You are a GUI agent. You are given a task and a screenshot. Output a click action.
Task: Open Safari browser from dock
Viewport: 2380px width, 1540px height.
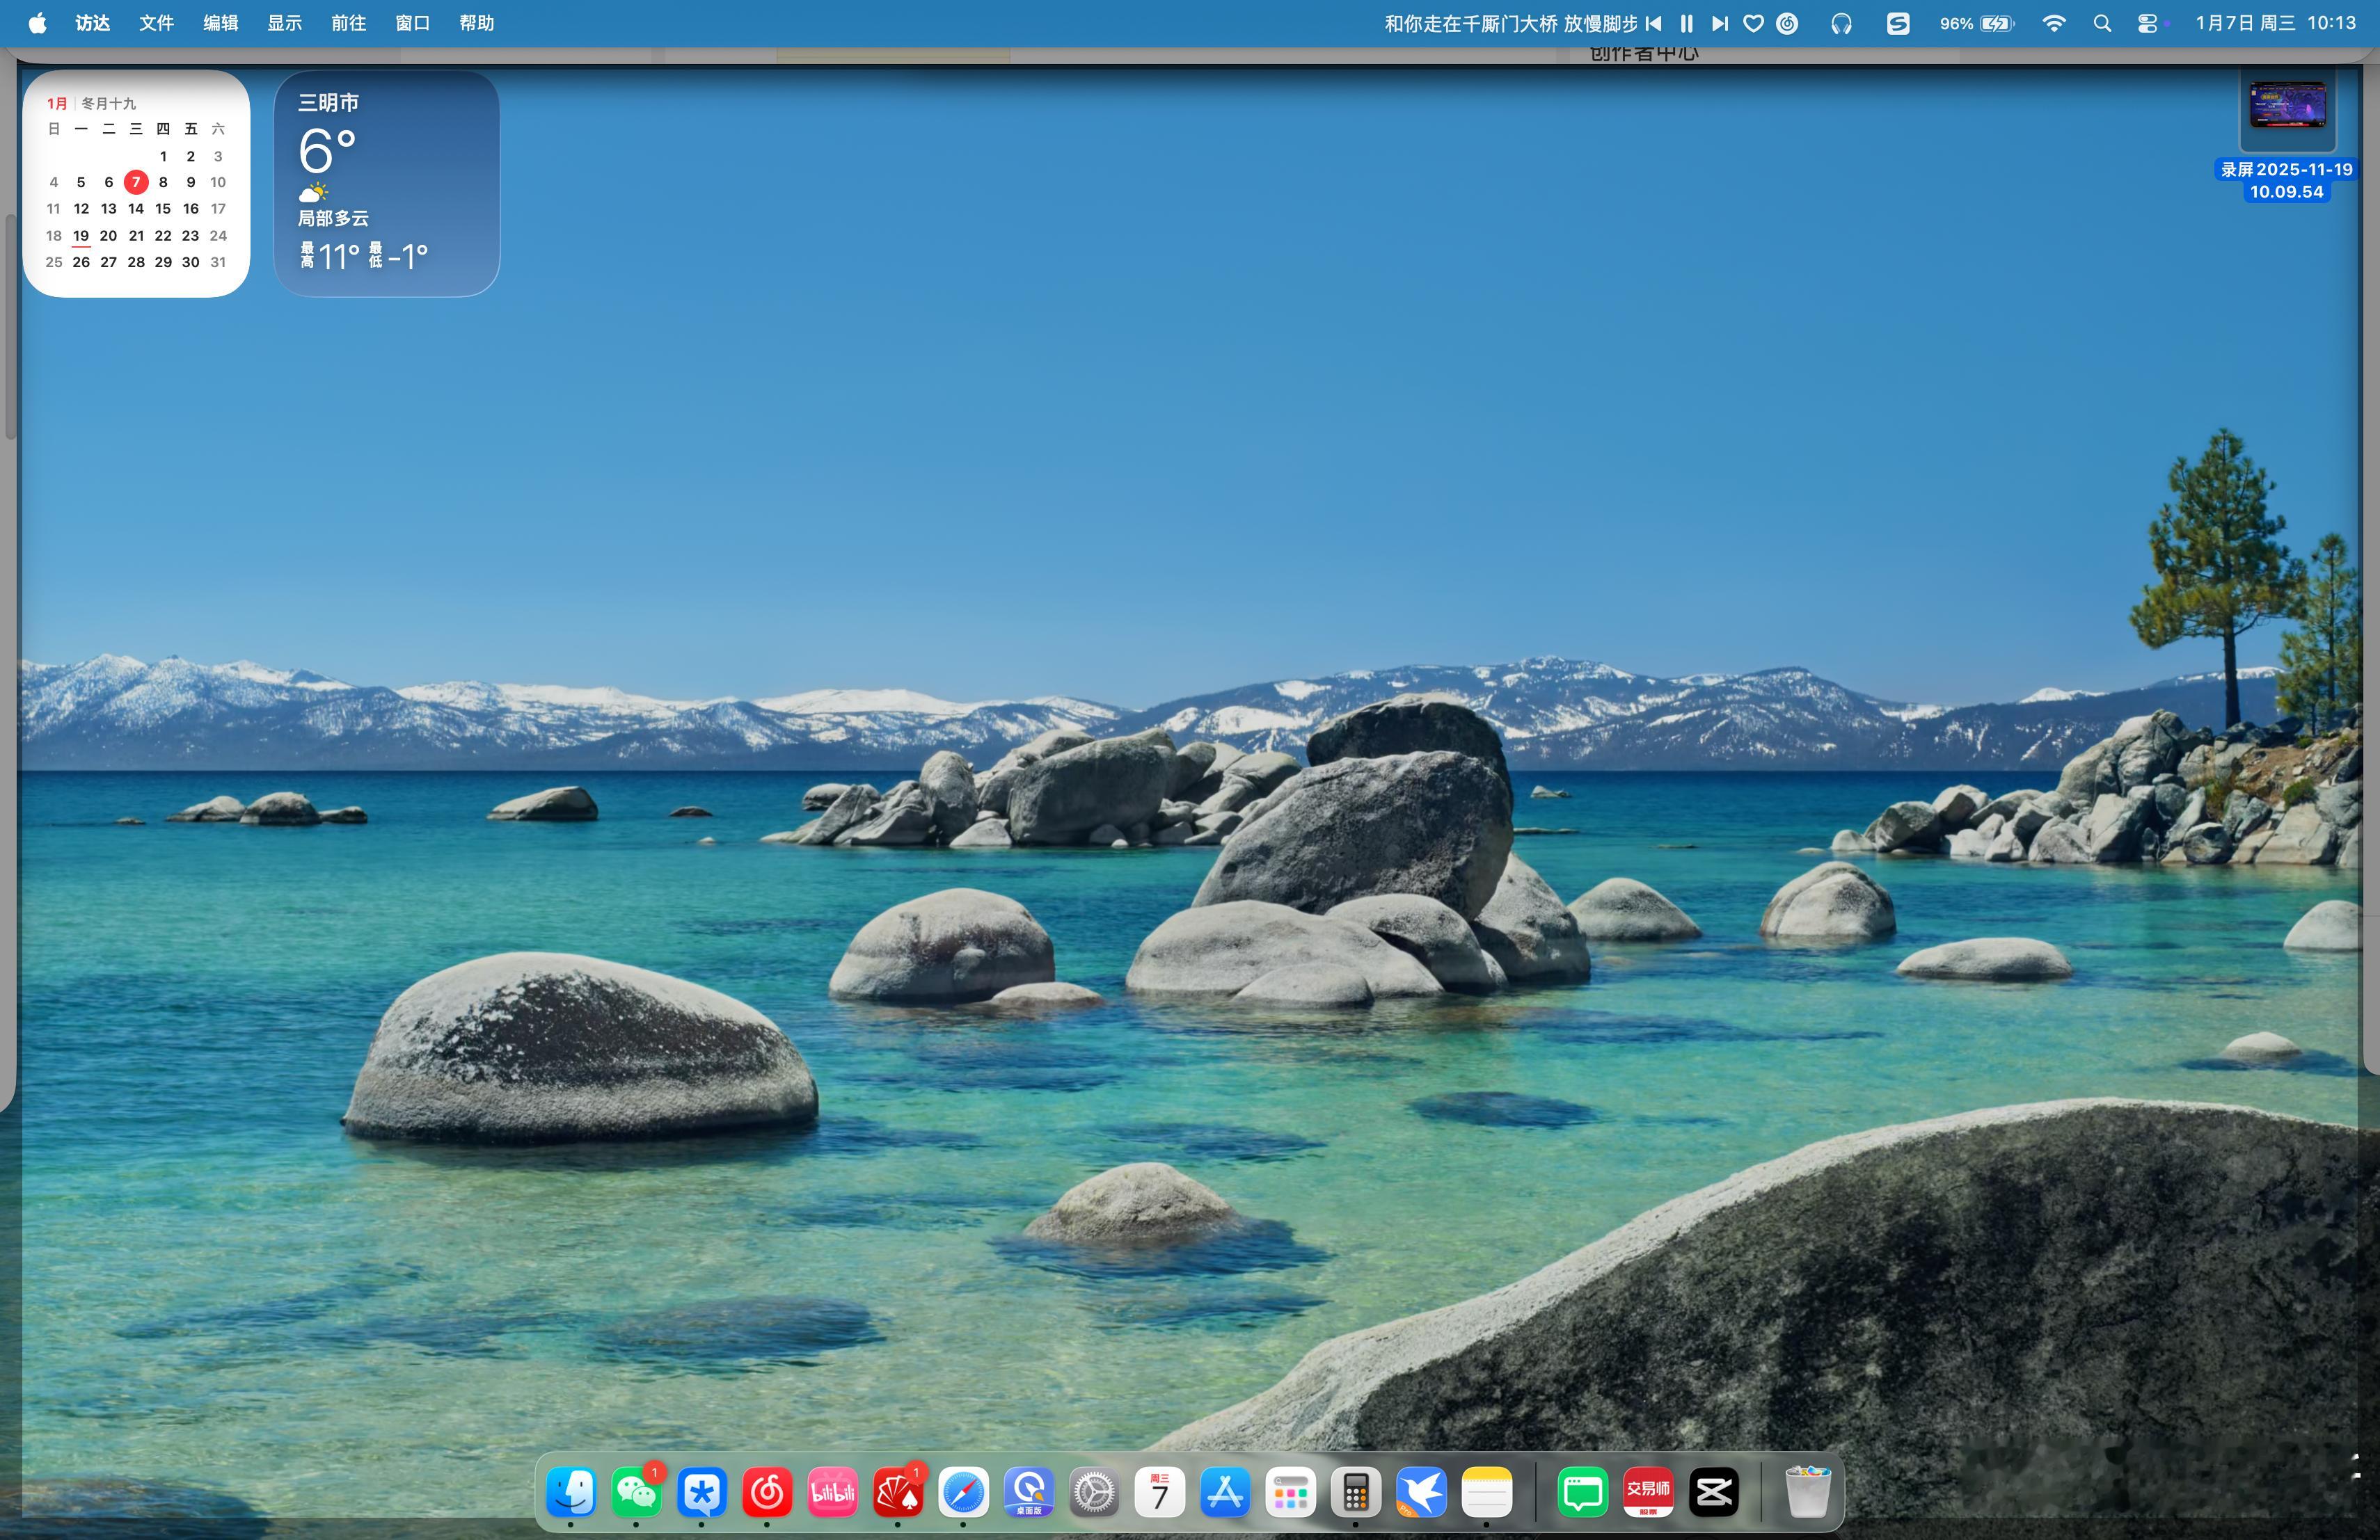(x=963, y=1493)
